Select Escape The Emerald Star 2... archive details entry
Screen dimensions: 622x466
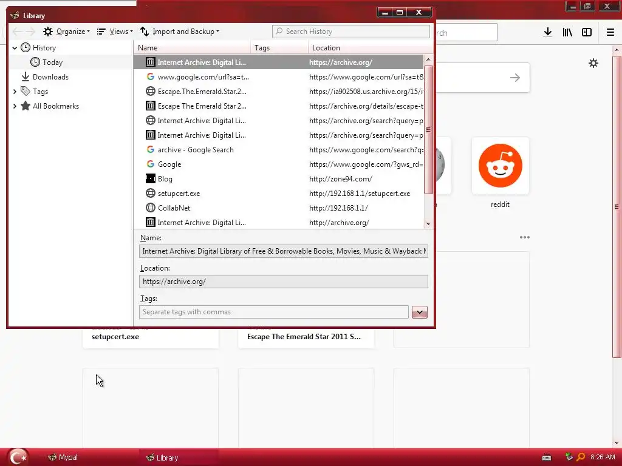click(x=278, y=106)
